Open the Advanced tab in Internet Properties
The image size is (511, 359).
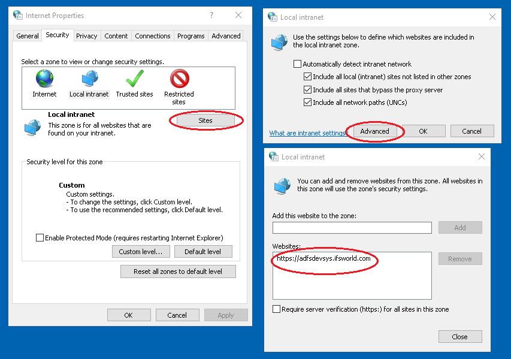226,36
